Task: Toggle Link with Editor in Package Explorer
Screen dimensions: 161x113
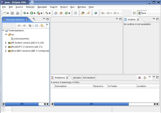Action: click(x=42, y=25)
